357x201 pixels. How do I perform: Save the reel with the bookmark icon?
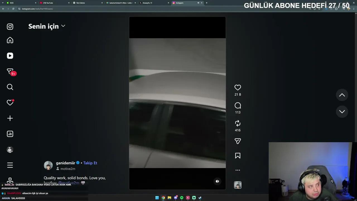point(238,156)
